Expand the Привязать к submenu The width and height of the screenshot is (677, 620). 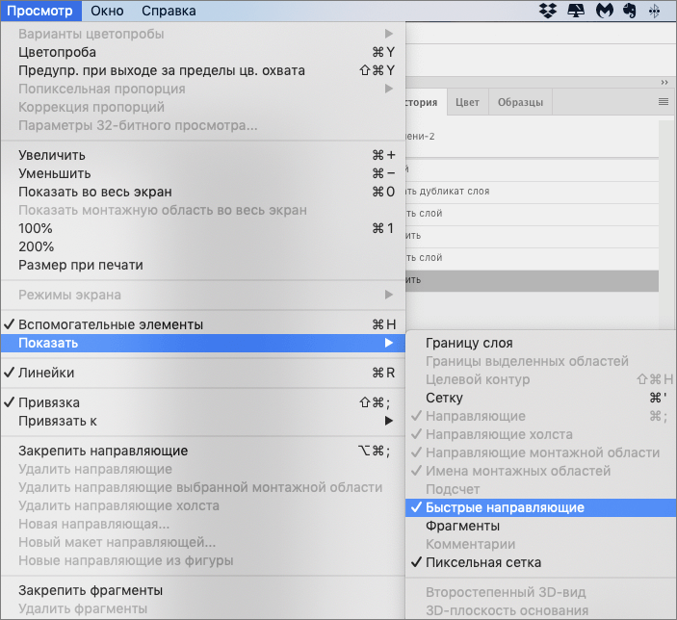[x=203, y=421]
